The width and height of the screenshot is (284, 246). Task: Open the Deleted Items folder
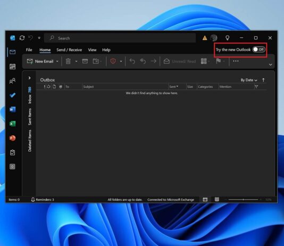point(30,141)
